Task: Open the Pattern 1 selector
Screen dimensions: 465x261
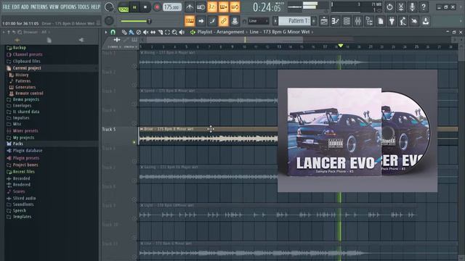Action: click(294, 21)
